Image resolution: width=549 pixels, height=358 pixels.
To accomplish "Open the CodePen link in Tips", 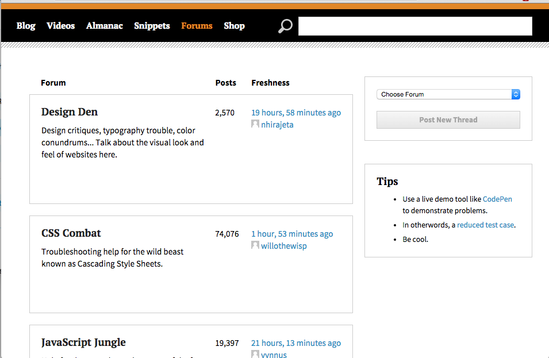I will pos(497,199).
